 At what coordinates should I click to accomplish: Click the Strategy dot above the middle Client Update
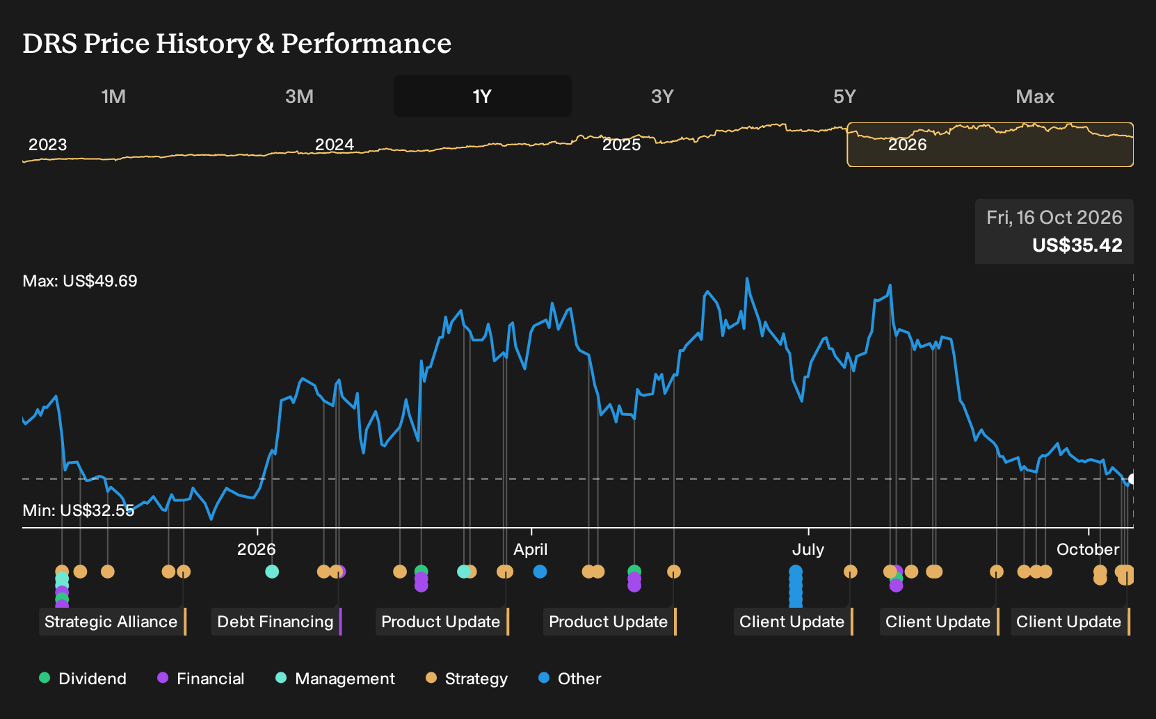coord(997,572)
